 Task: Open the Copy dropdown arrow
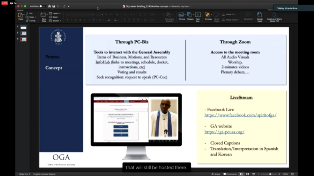coord(36,17)
